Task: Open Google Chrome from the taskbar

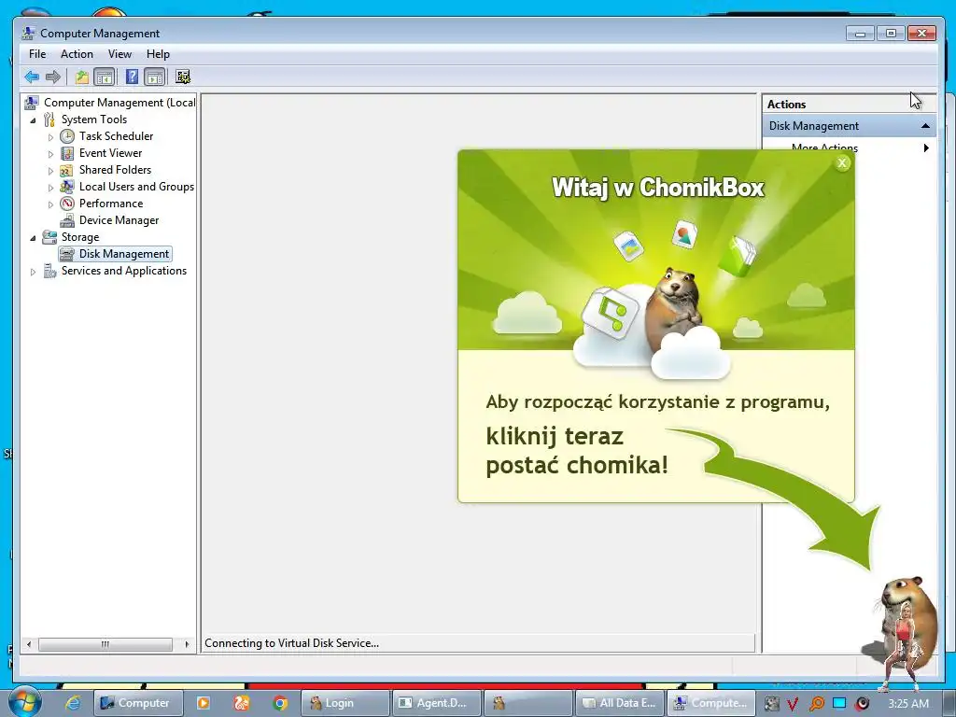Action: pos(280,703)
